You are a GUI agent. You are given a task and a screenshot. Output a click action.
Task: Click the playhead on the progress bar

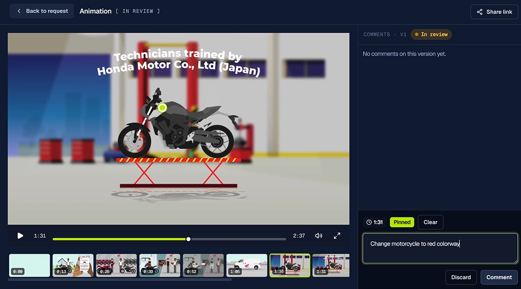tap(189, 239)
